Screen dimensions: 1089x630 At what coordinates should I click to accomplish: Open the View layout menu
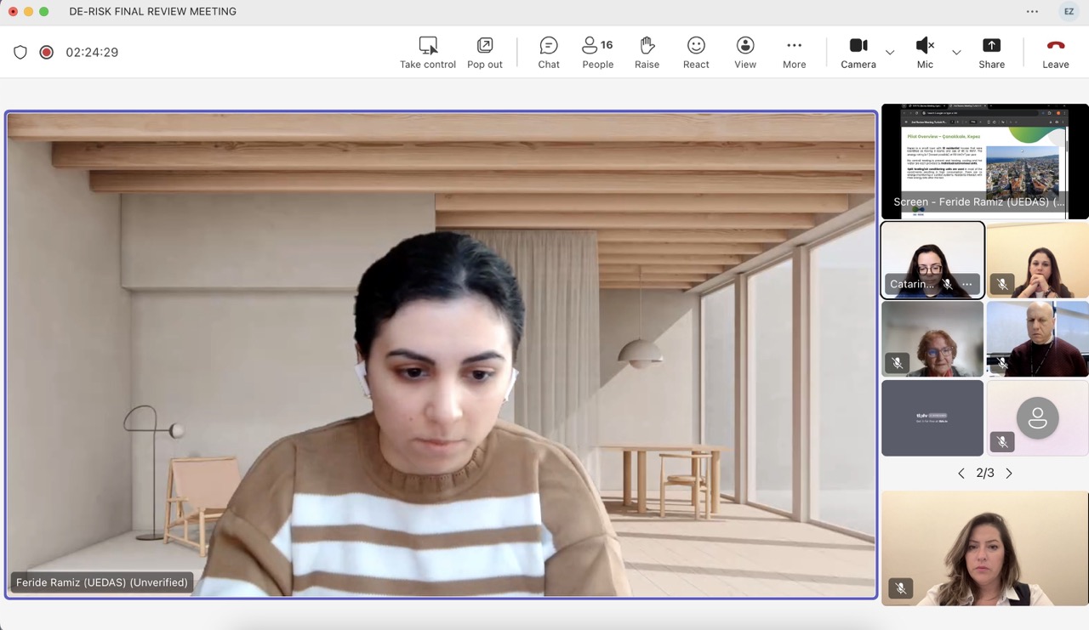[x=745, y=52]
